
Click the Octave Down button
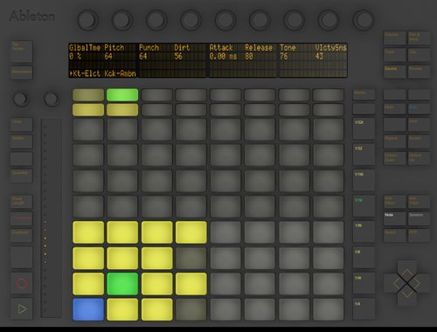coord(394,158)
